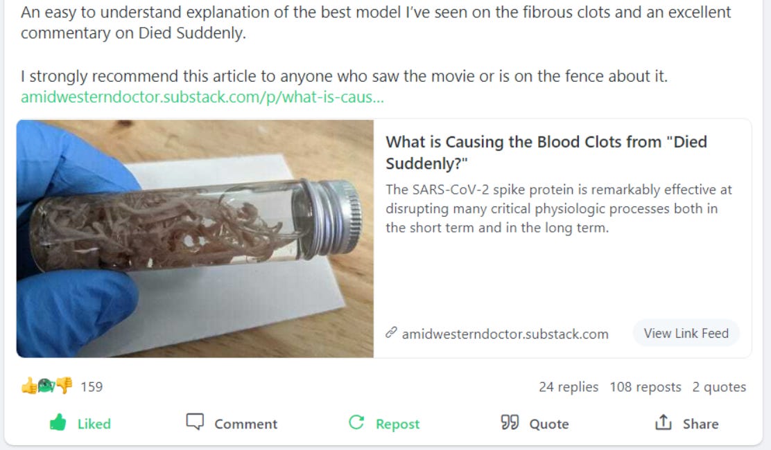This screenshot has width=771, height=450.
Task: Click the Share upload icon
Action: click(664, 421)
